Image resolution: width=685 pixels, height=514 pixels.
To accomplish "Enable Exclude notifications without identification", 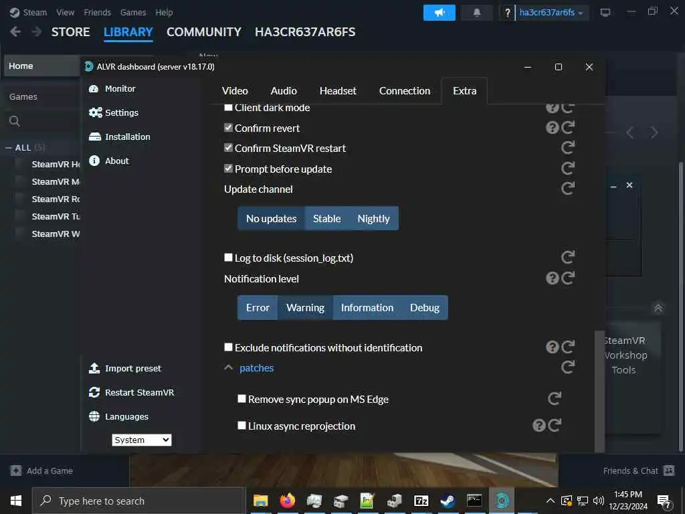I will (x=228, y=347).
